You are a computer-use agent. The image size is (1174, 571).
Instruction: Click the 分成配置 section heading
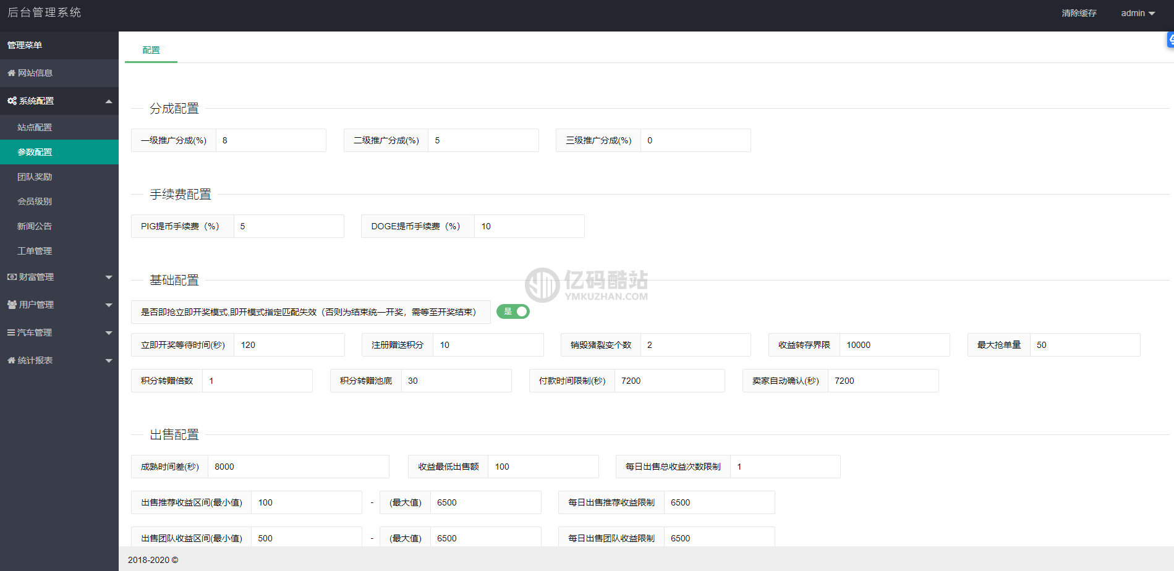[x=174, y=109]
